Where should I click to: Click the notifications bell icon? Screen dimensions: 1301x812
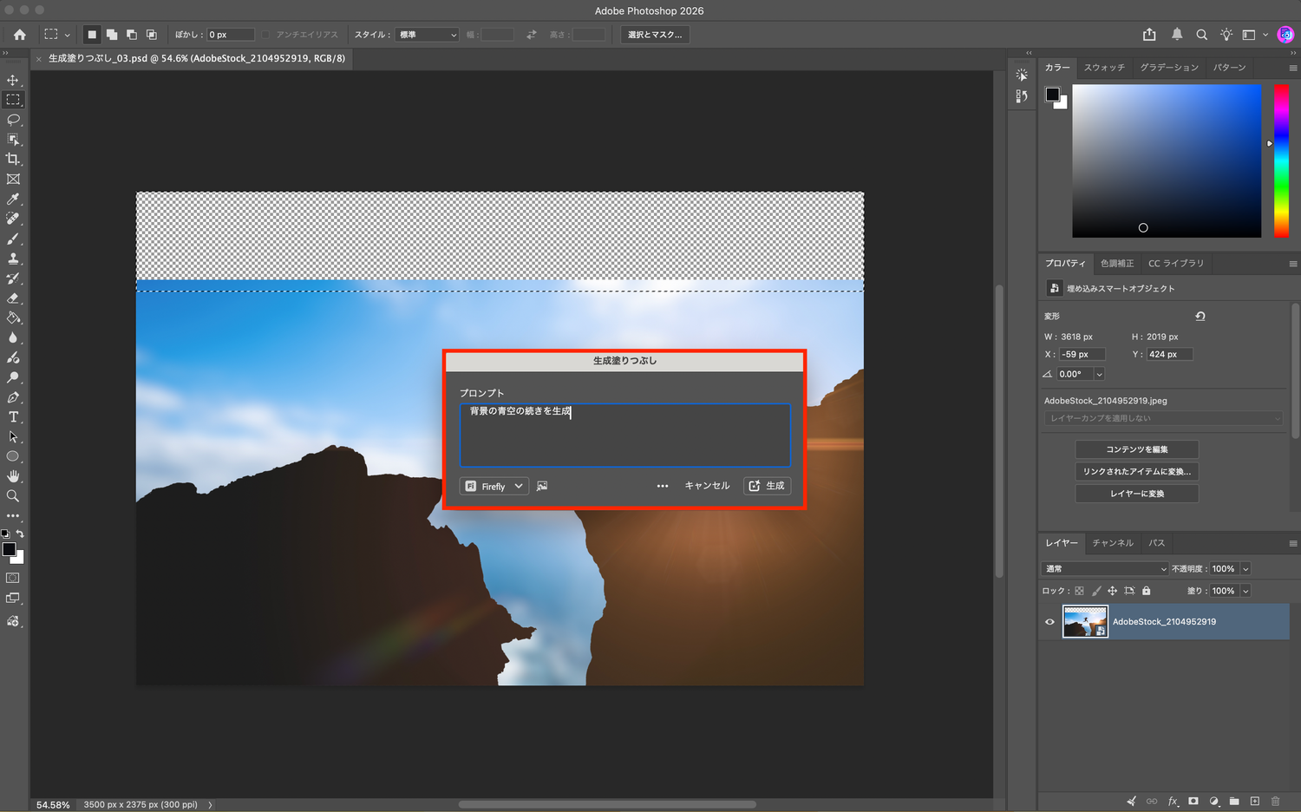[x=1177, y=35]
